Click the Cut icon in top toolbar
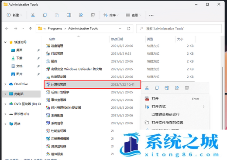 (33, 15)
